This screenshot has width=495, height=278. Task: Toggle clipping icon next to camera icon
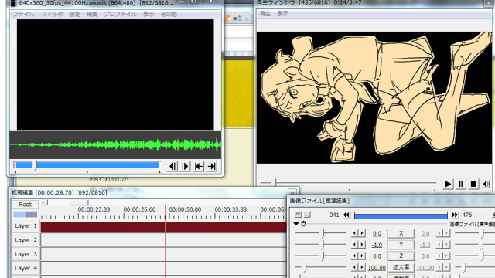pyautogui.click(x=308, y=215)
